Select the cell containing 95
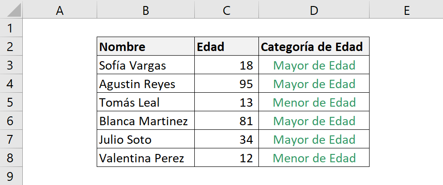Screen dimensions: 443x185 226,83
